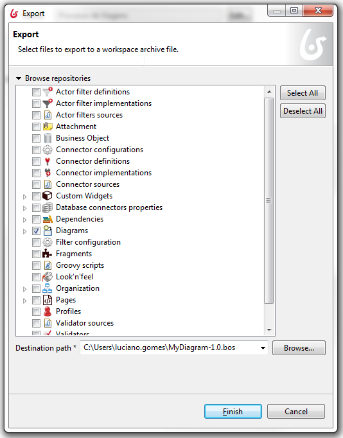Uncheck the Diagrams checkbox
The height and width of the screenshot is (438, 343).
pyautogui.click(x=36, y=231)
